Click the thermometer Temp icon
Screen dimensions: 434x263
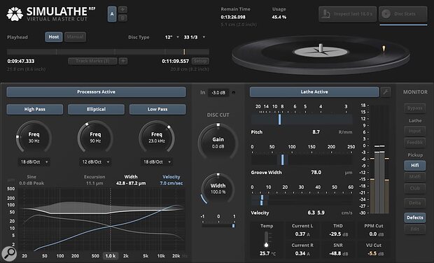(266, 239)
